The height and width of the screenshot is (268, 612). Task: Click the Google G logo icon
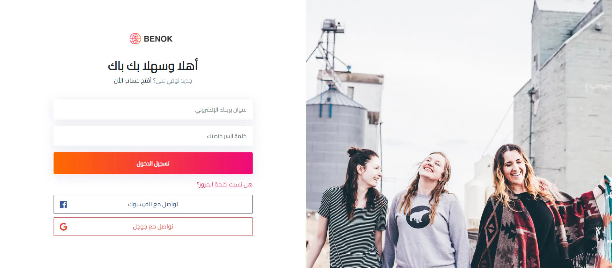point(63,227)
